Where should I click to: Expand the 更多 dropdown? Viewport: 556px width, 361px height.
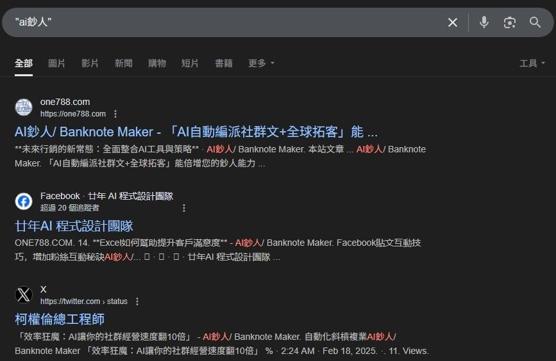coord(262,63)
